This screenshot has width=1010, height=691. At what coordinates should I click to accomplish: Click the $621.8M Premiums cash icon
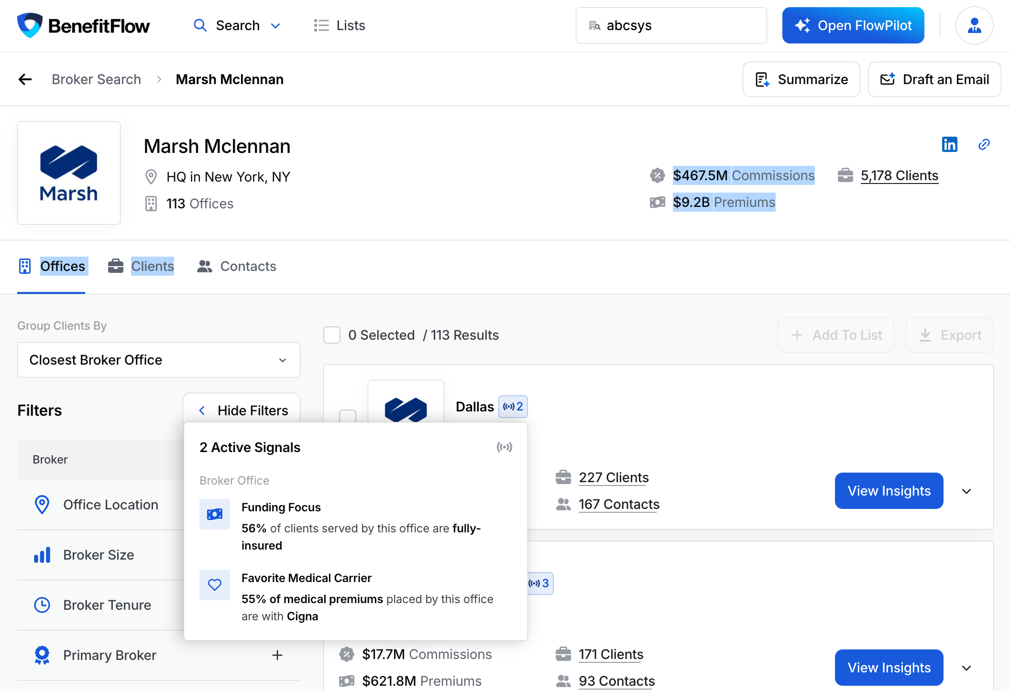[x=347, y=681]
